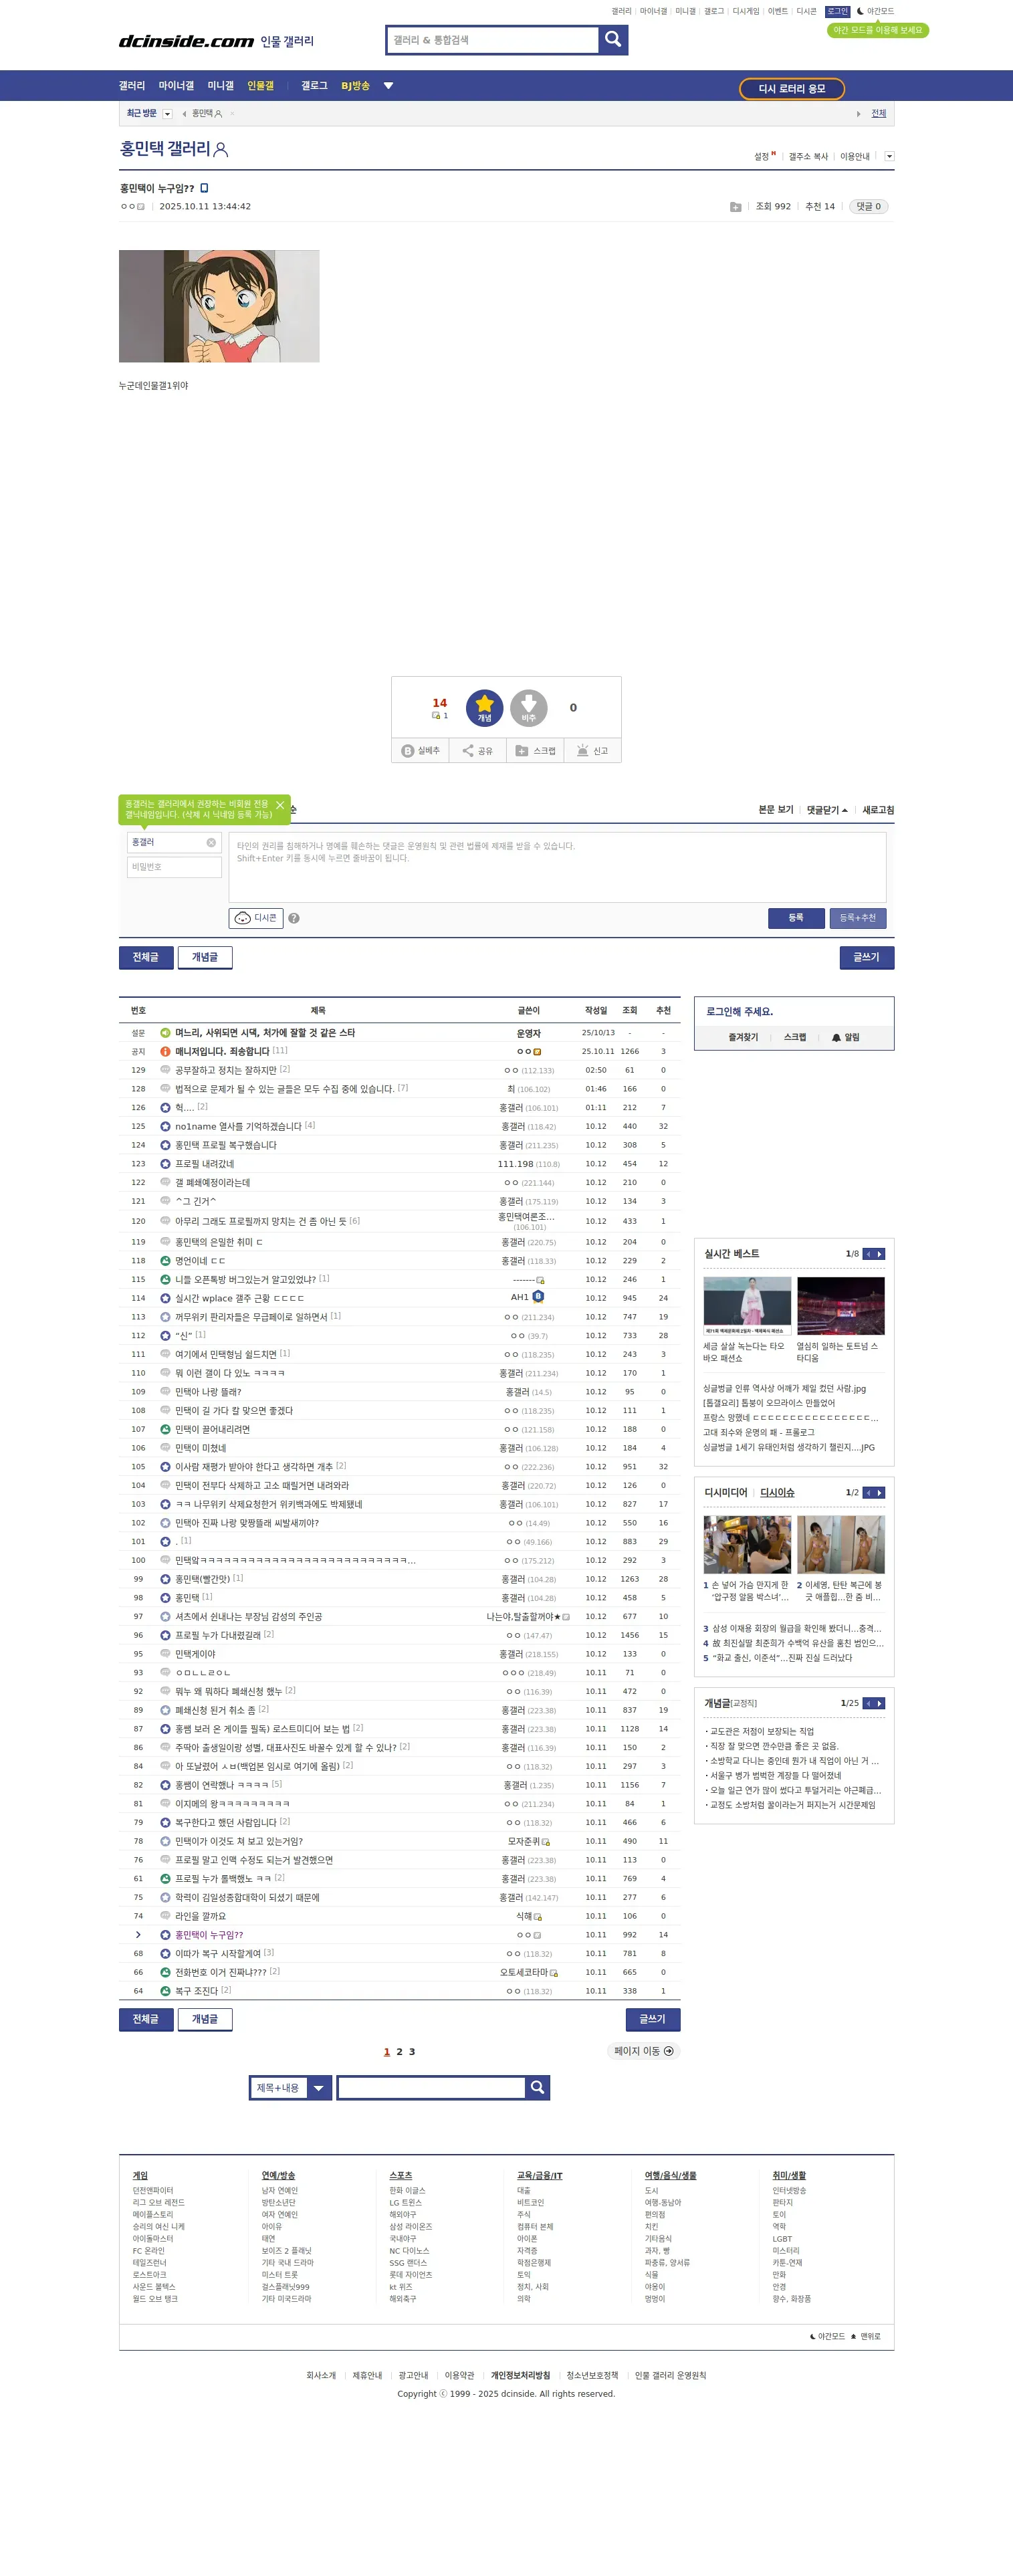This screenshot has height=2576, width=1013.
Task: Click the 비추 downvote arrow icon
Action: (x=528, y=708)
